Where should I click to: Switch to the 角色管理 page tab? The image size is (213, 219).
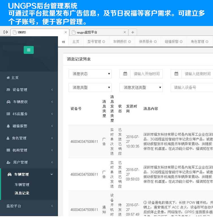(197, 42)
